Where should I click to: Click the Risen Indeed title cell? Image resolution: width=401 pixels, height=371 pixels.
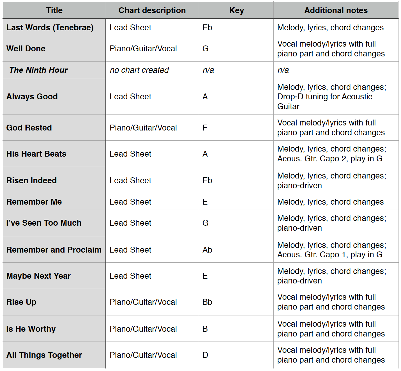[x=32, y=180]
